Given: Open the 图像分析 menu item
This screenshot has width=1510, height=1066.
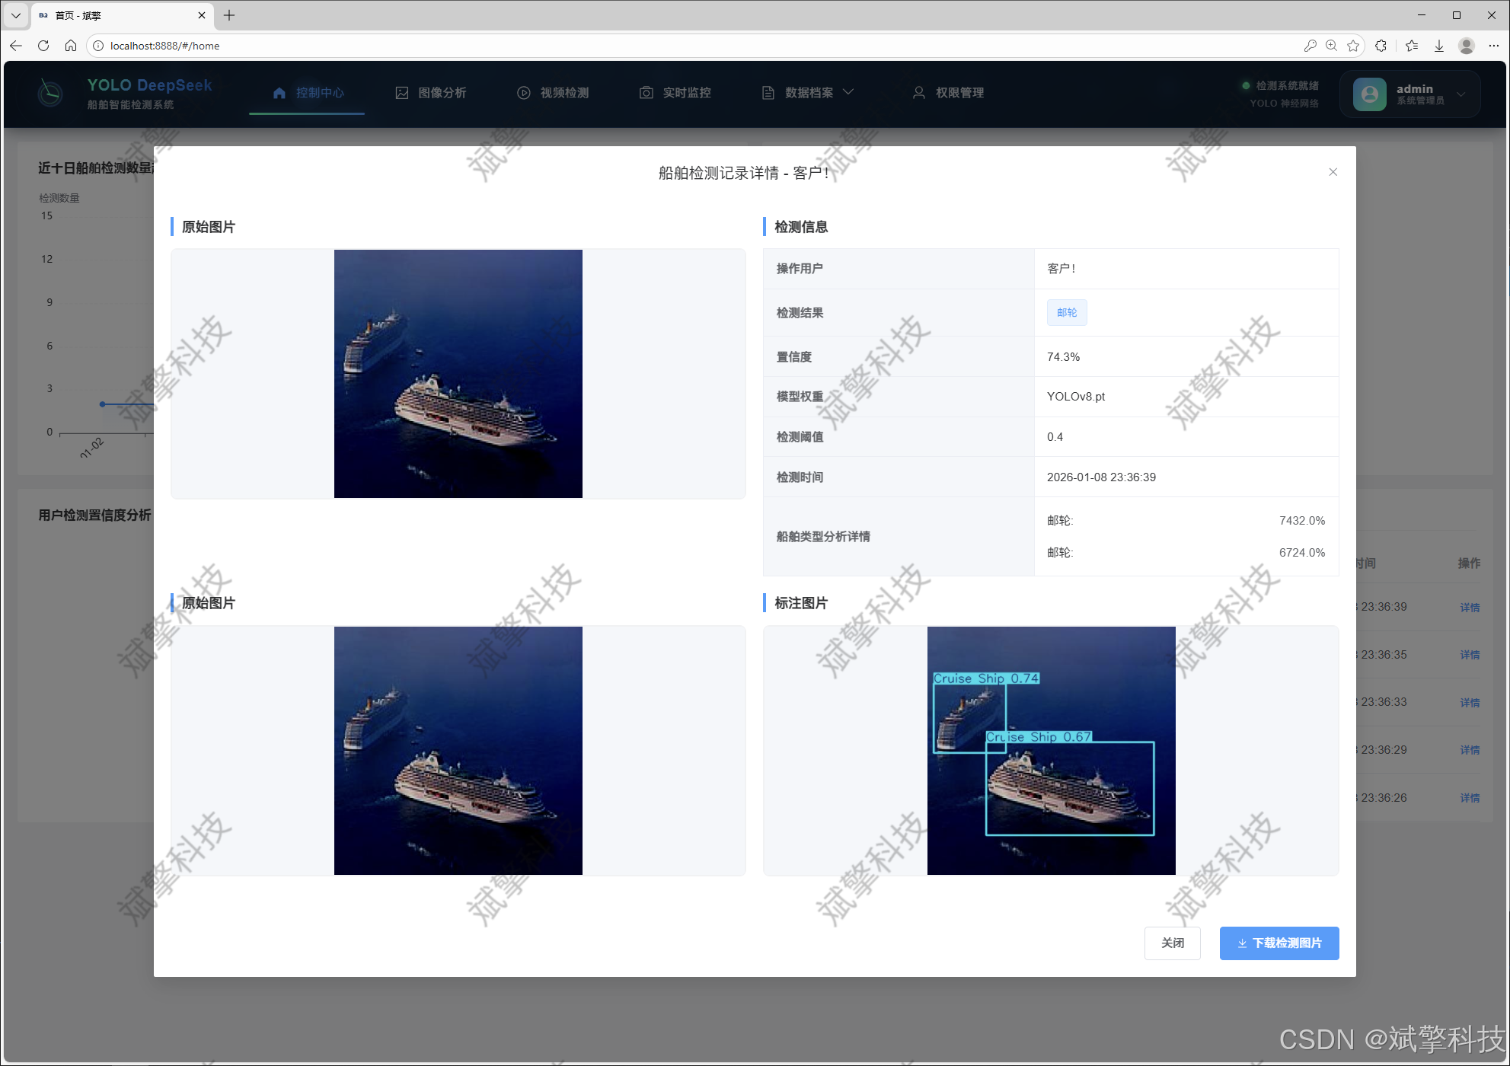Looking at the screenshot, I should pos(431,93).
